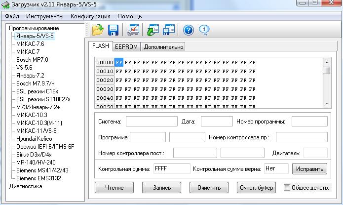This screenshot has width=343, height=205.
Task: Click the Контрольная сумма FFFF field
Action: click(x=172, y=168)
